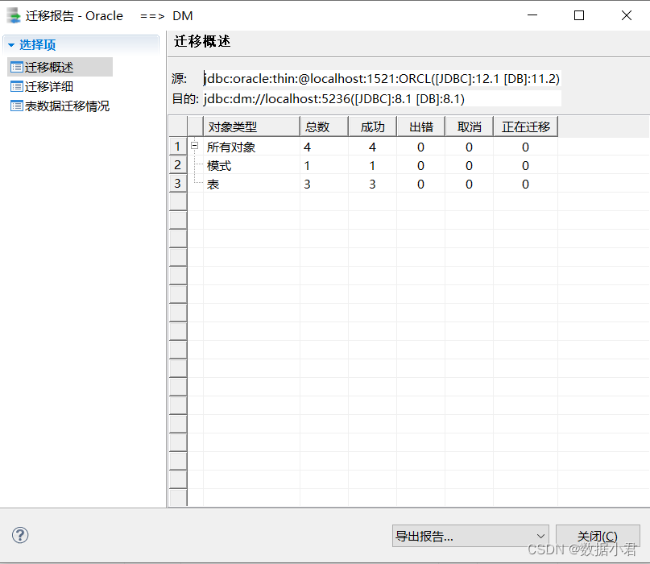
Task: Click the 总数 column header
Action: pos(324,126)
